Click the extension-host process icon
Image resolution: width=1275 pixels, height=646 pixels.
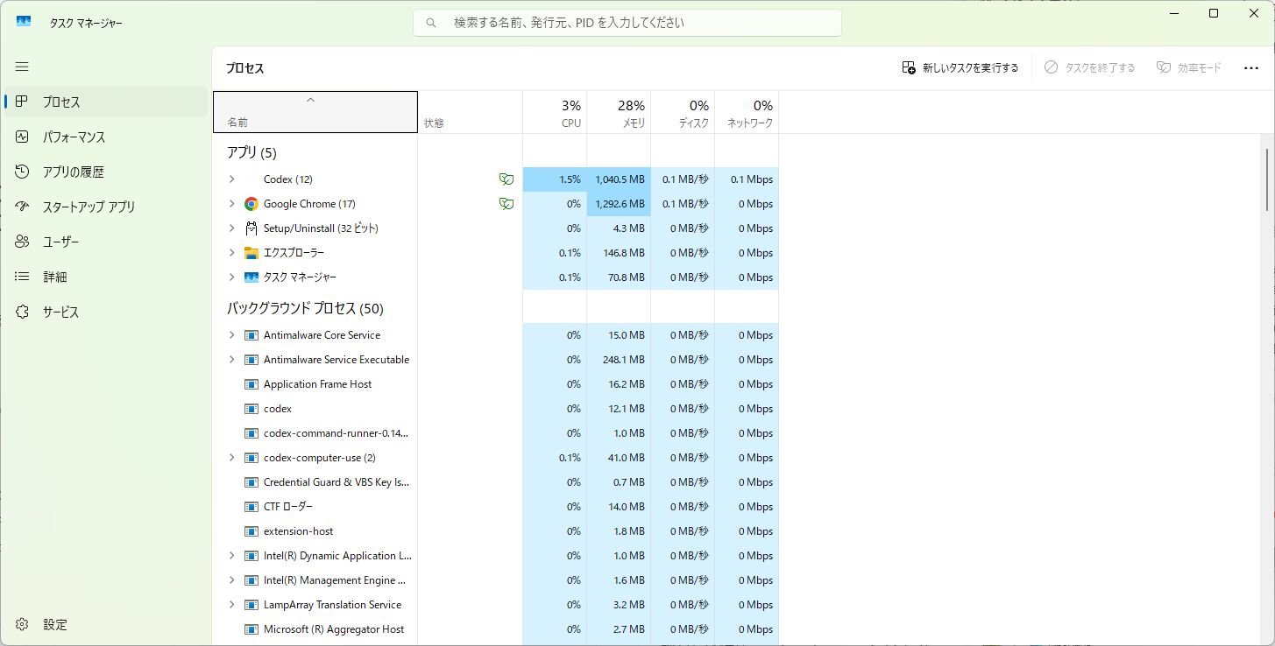pos(251,531)
